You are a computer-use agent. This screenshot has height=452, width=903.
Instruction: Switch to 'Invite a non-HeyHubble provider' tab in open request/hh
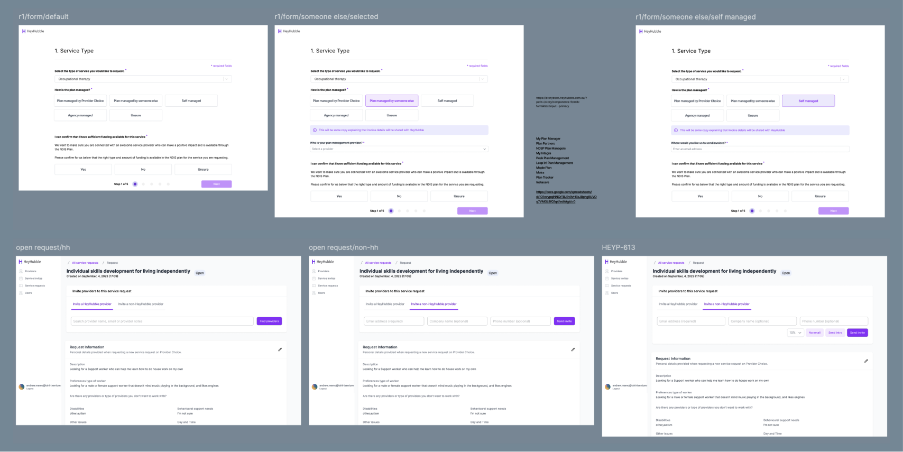[x=141, y=304]
